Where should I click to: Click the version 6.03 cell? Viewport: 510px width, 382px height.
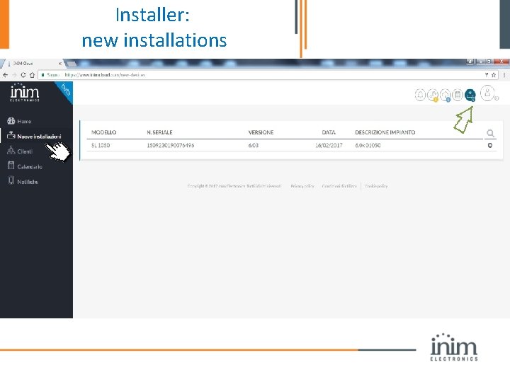(x=254, y=145)
